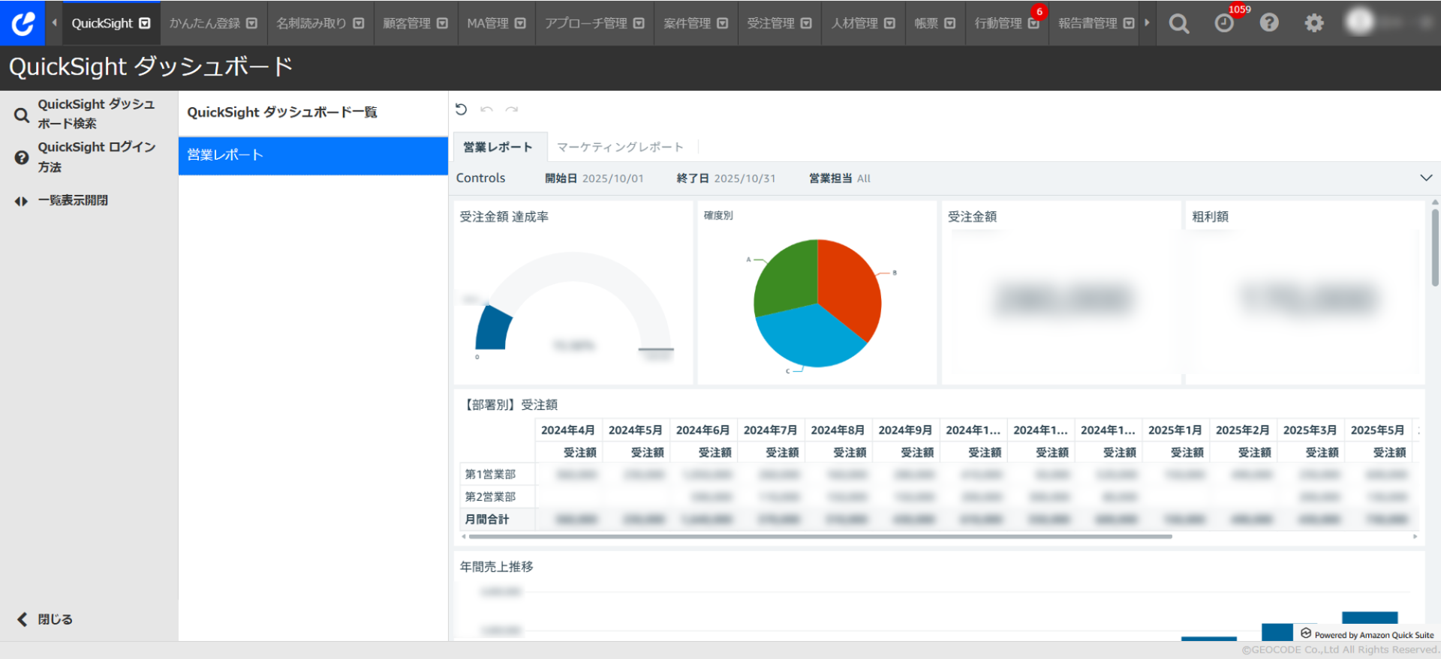Open the clock history icon with 1059 badge
This screenshot has height=659, width=1441.
click(x=1224, y=23)
